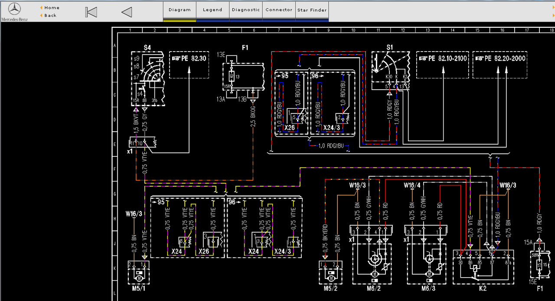Click the 13E terminal label
This screenshot has width=555, height=301.
pos(221,55)
